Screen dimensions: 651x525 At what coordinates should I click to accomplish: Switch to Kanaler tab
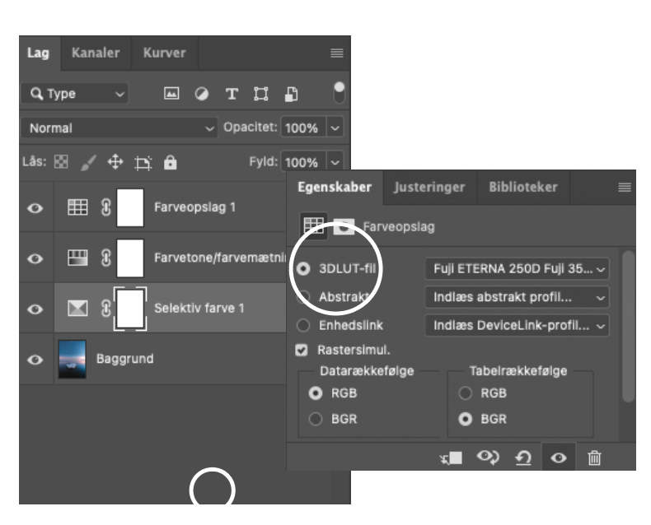coord(96,53)
